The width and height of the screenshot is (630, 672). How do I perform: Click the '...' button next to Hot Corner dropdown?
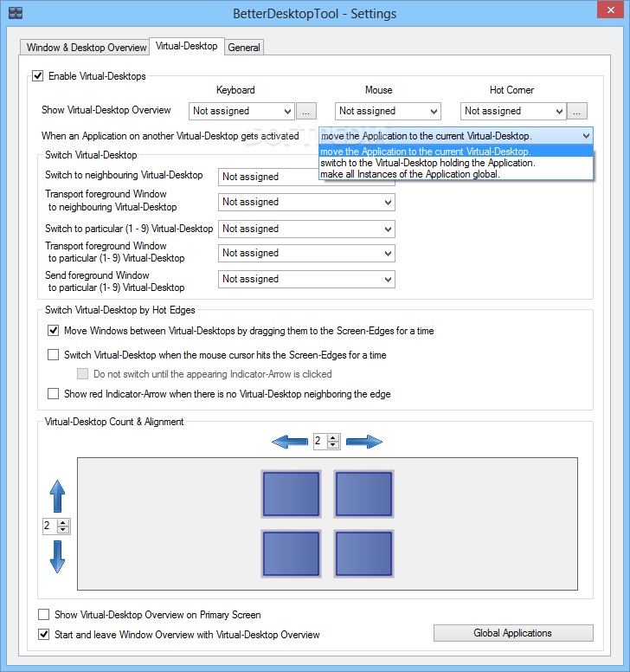[577, 111]
